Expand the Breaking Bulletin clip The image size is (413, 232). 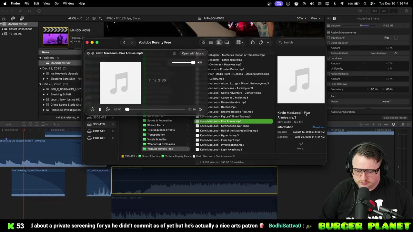pyautogui.click(x=44, y=94)
